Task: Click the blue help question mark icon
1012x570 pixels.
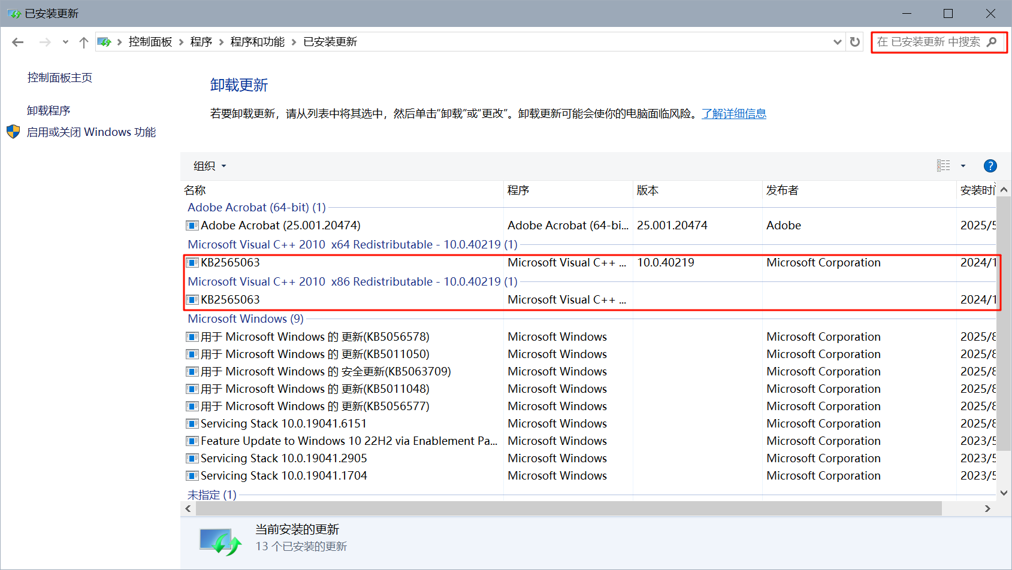Action: coord(990,166)
